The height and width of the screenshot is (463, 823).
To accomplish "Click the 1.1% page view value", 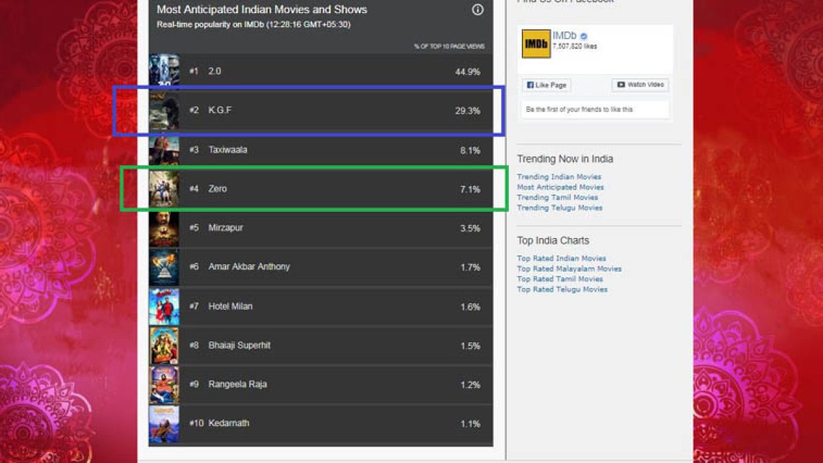I will (x=470, y=425).
